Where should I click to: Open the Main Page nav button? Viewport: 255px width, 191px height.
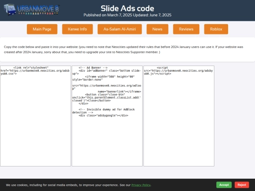pyautogui.click(x=42, y=29)
